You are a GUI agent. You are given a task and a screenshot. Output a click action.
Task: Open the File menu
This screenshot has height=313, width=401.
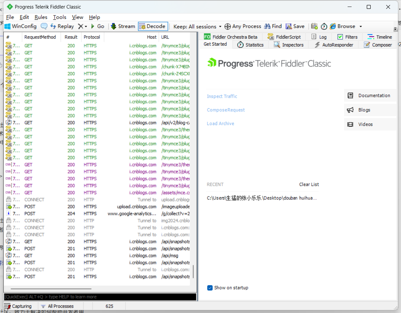click(x=10, y=17)
